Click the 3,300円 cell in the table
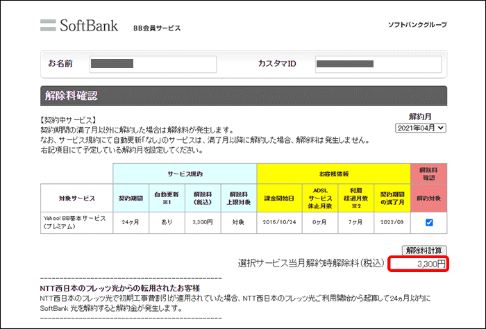Screen dimensions: 486x329 [203, 222]
